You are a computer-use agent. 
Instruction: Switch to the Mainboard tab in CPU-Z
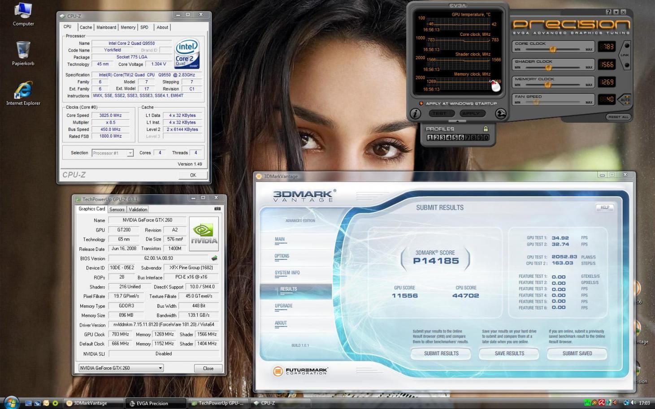coord(106,27)
